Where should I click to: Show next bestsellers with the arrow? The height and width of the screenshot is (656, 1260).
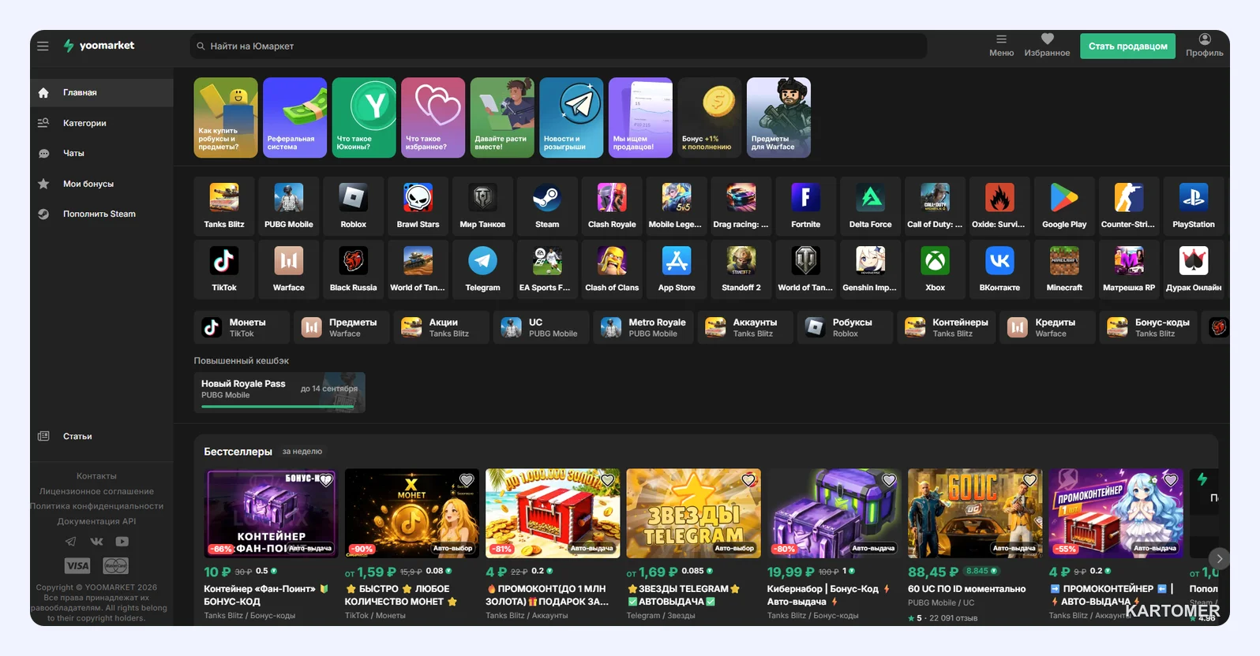(x=1220, y=558)
